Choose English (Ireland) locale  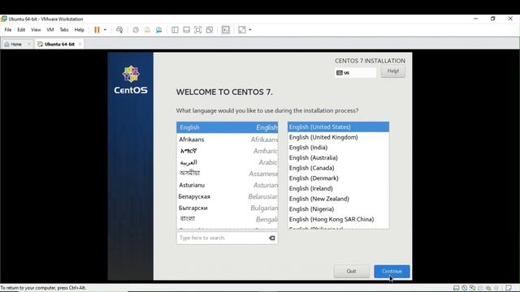coord(338,188)
